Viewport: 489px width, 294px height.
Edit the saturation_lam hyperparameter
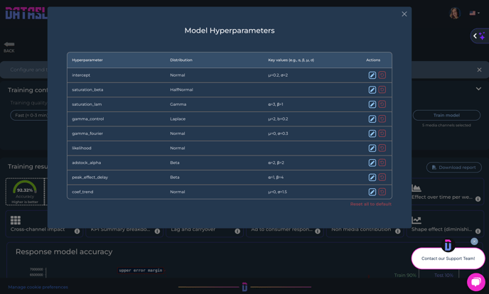click(x=372, y=104)
